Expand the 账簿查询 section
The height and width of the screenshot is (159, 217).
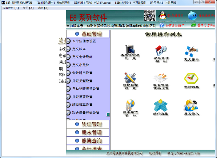tap(88, 141)
